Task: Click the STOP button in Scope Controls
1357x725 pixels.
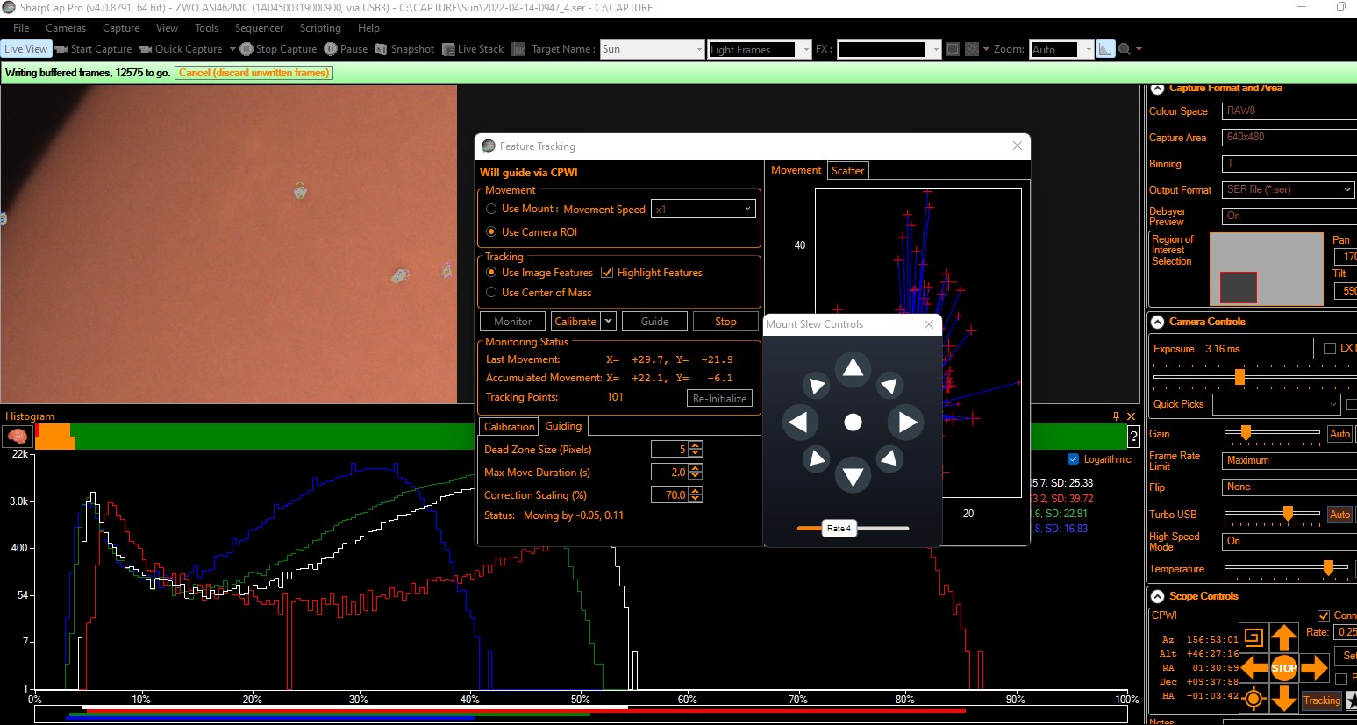Action: point(1283,668)
